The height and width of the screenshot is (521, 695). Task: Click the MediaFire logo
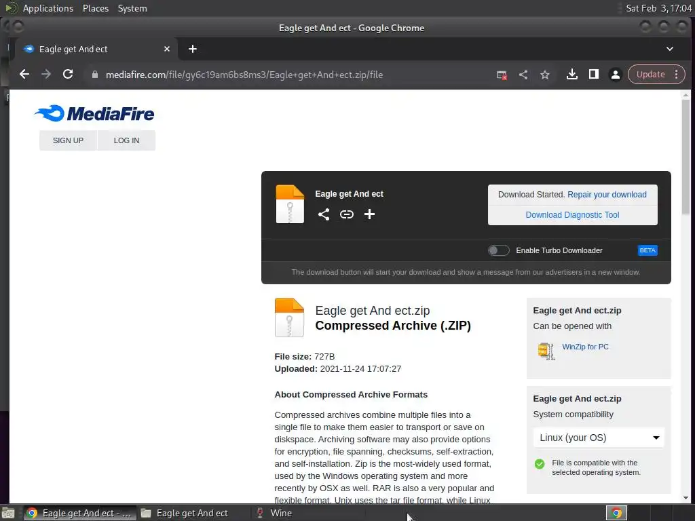(94, 113)
